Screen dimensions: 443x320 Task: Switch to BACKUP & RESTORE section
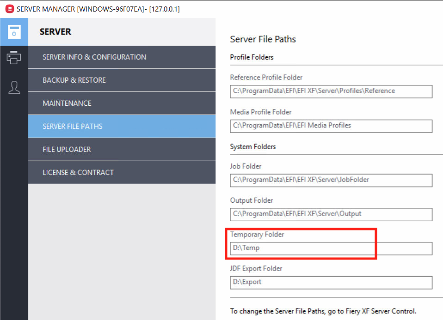[x=74, y=80]
